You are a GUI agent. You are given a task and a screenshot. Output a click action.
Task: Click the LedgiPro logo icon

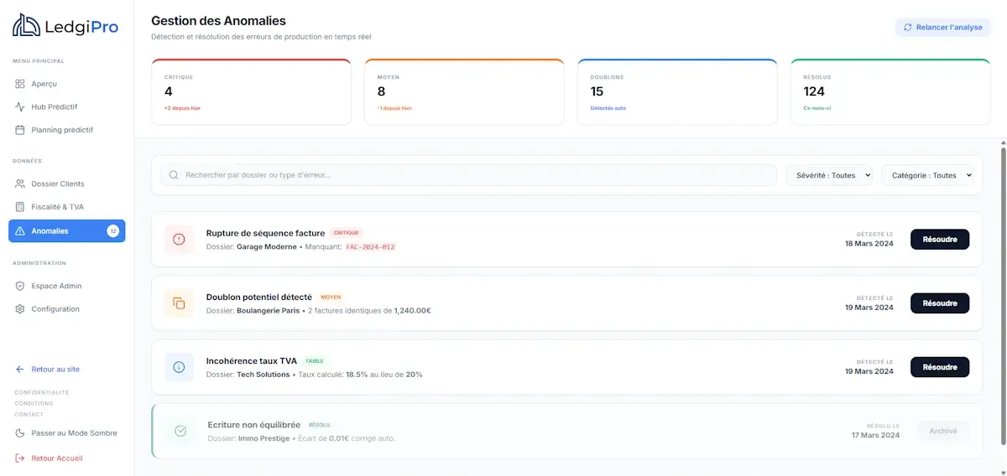click(x=26, y=26)
